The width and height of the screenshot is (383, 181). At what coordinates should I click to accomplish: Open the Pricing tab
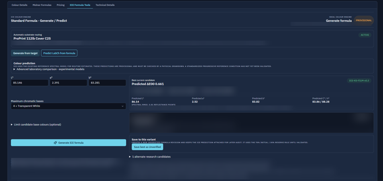click(61, 5)
